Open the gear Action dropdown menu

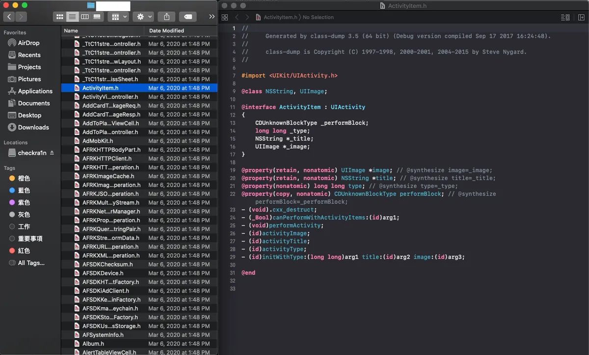pos(143,17)
